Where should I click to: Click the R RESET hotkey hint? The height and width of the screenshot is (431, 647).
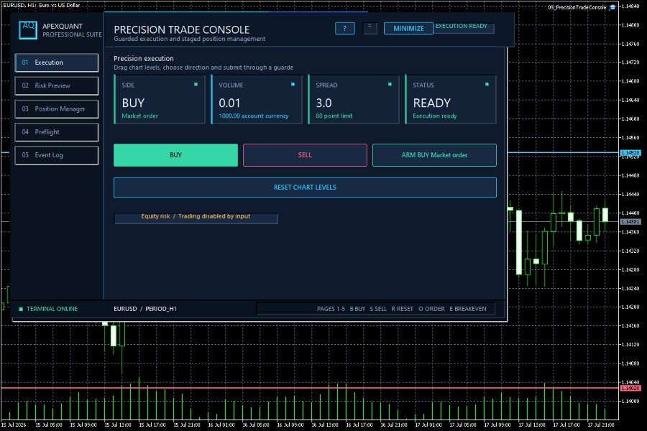click(402, 309)
